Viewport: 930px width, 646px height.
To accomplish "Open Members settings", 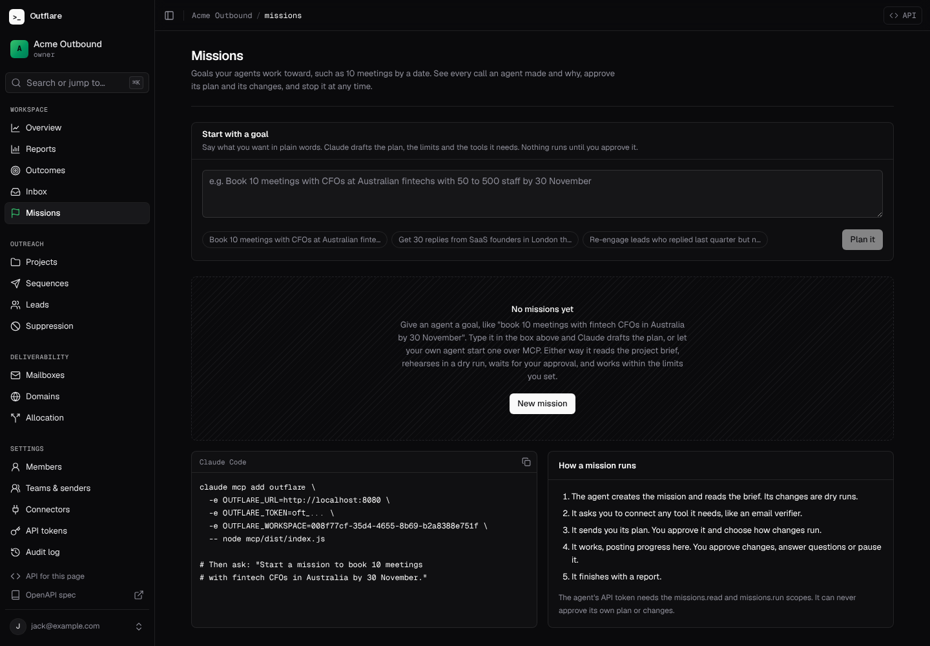I will coord(77,467).
